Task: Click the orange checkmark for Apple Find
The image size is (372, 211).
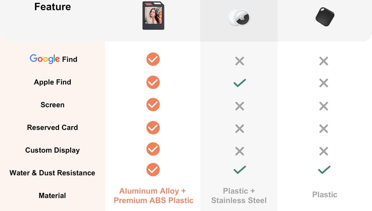Action: [x=153, y=82]
